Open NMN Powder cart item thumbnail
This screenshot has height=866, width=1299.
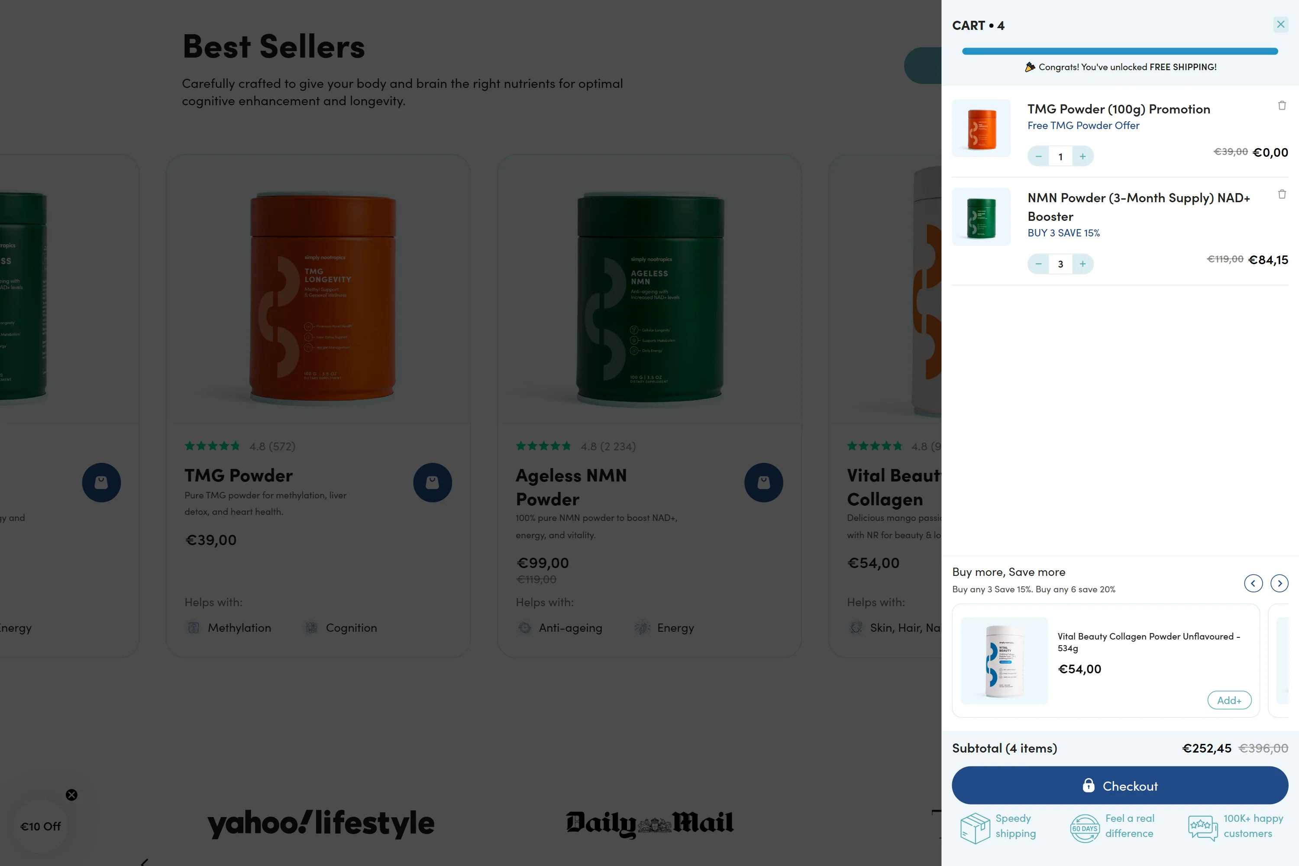click(x=981, y=217)
